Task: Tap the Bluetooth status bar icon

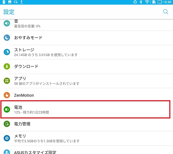Action: click(141, 2)
